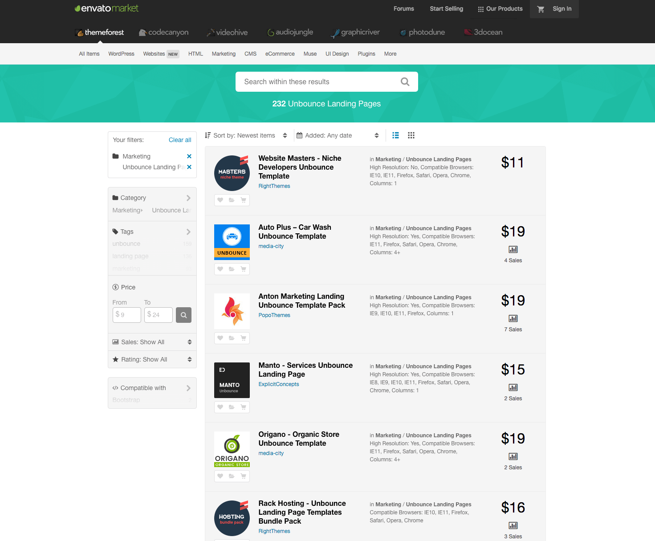
Task: Go to the photodune marketplace tab
Action: coord(422,32)
